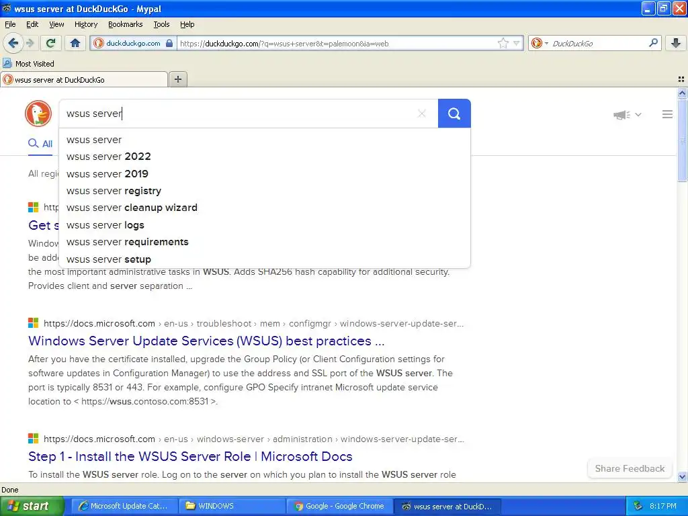Choose suggestion 'wsus server 2022'
688x516 pixels.
click(x=265, y=157)
